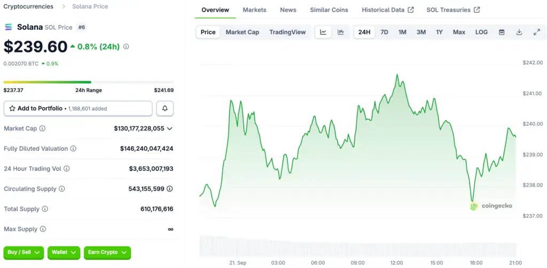Click the 0.8% (24h) change text
547x268 pixels.
tap(98, 47)
